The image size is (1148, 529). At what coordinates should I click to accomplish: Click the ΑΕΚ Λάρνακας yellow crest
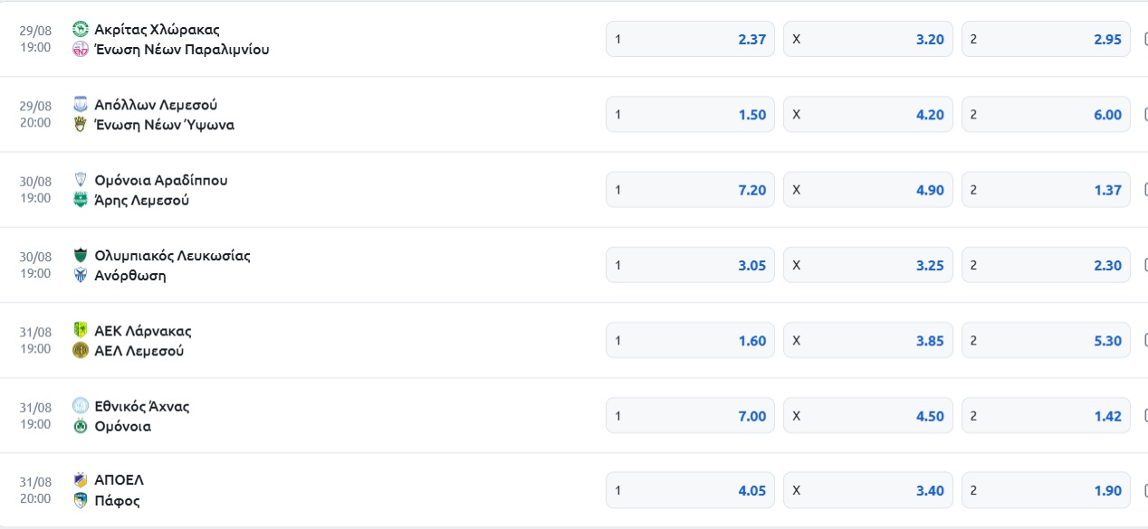[81, 330]
